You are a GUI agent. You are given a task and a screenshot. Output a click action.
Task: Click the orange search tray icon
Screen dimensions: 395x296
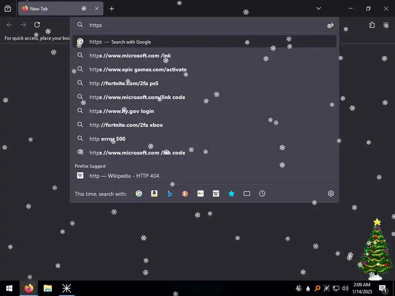(317, 288)
